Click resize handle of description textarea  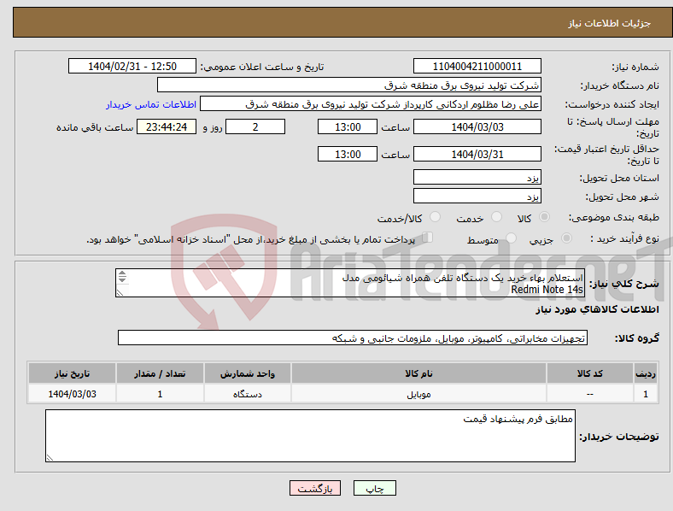(x=120, y=293)
